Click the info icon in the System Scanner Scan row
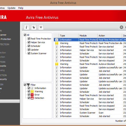This screenshot has height=126, width=126. coord(57,113)
